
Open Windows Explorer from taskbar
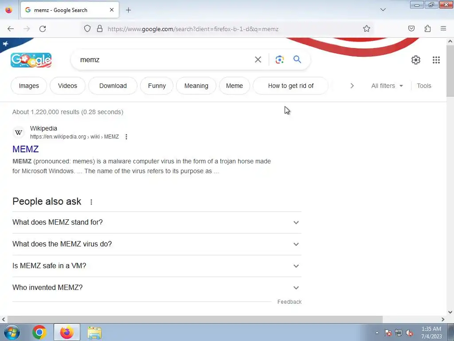pos(94,333)
